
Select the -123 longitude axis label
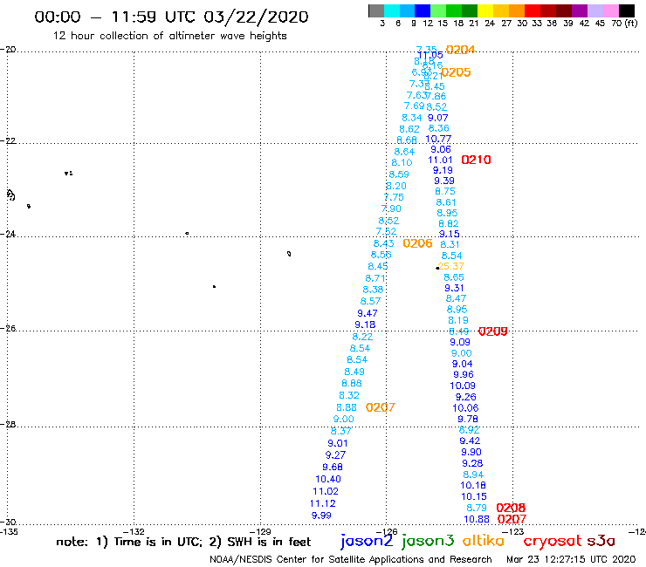[513, 531]
